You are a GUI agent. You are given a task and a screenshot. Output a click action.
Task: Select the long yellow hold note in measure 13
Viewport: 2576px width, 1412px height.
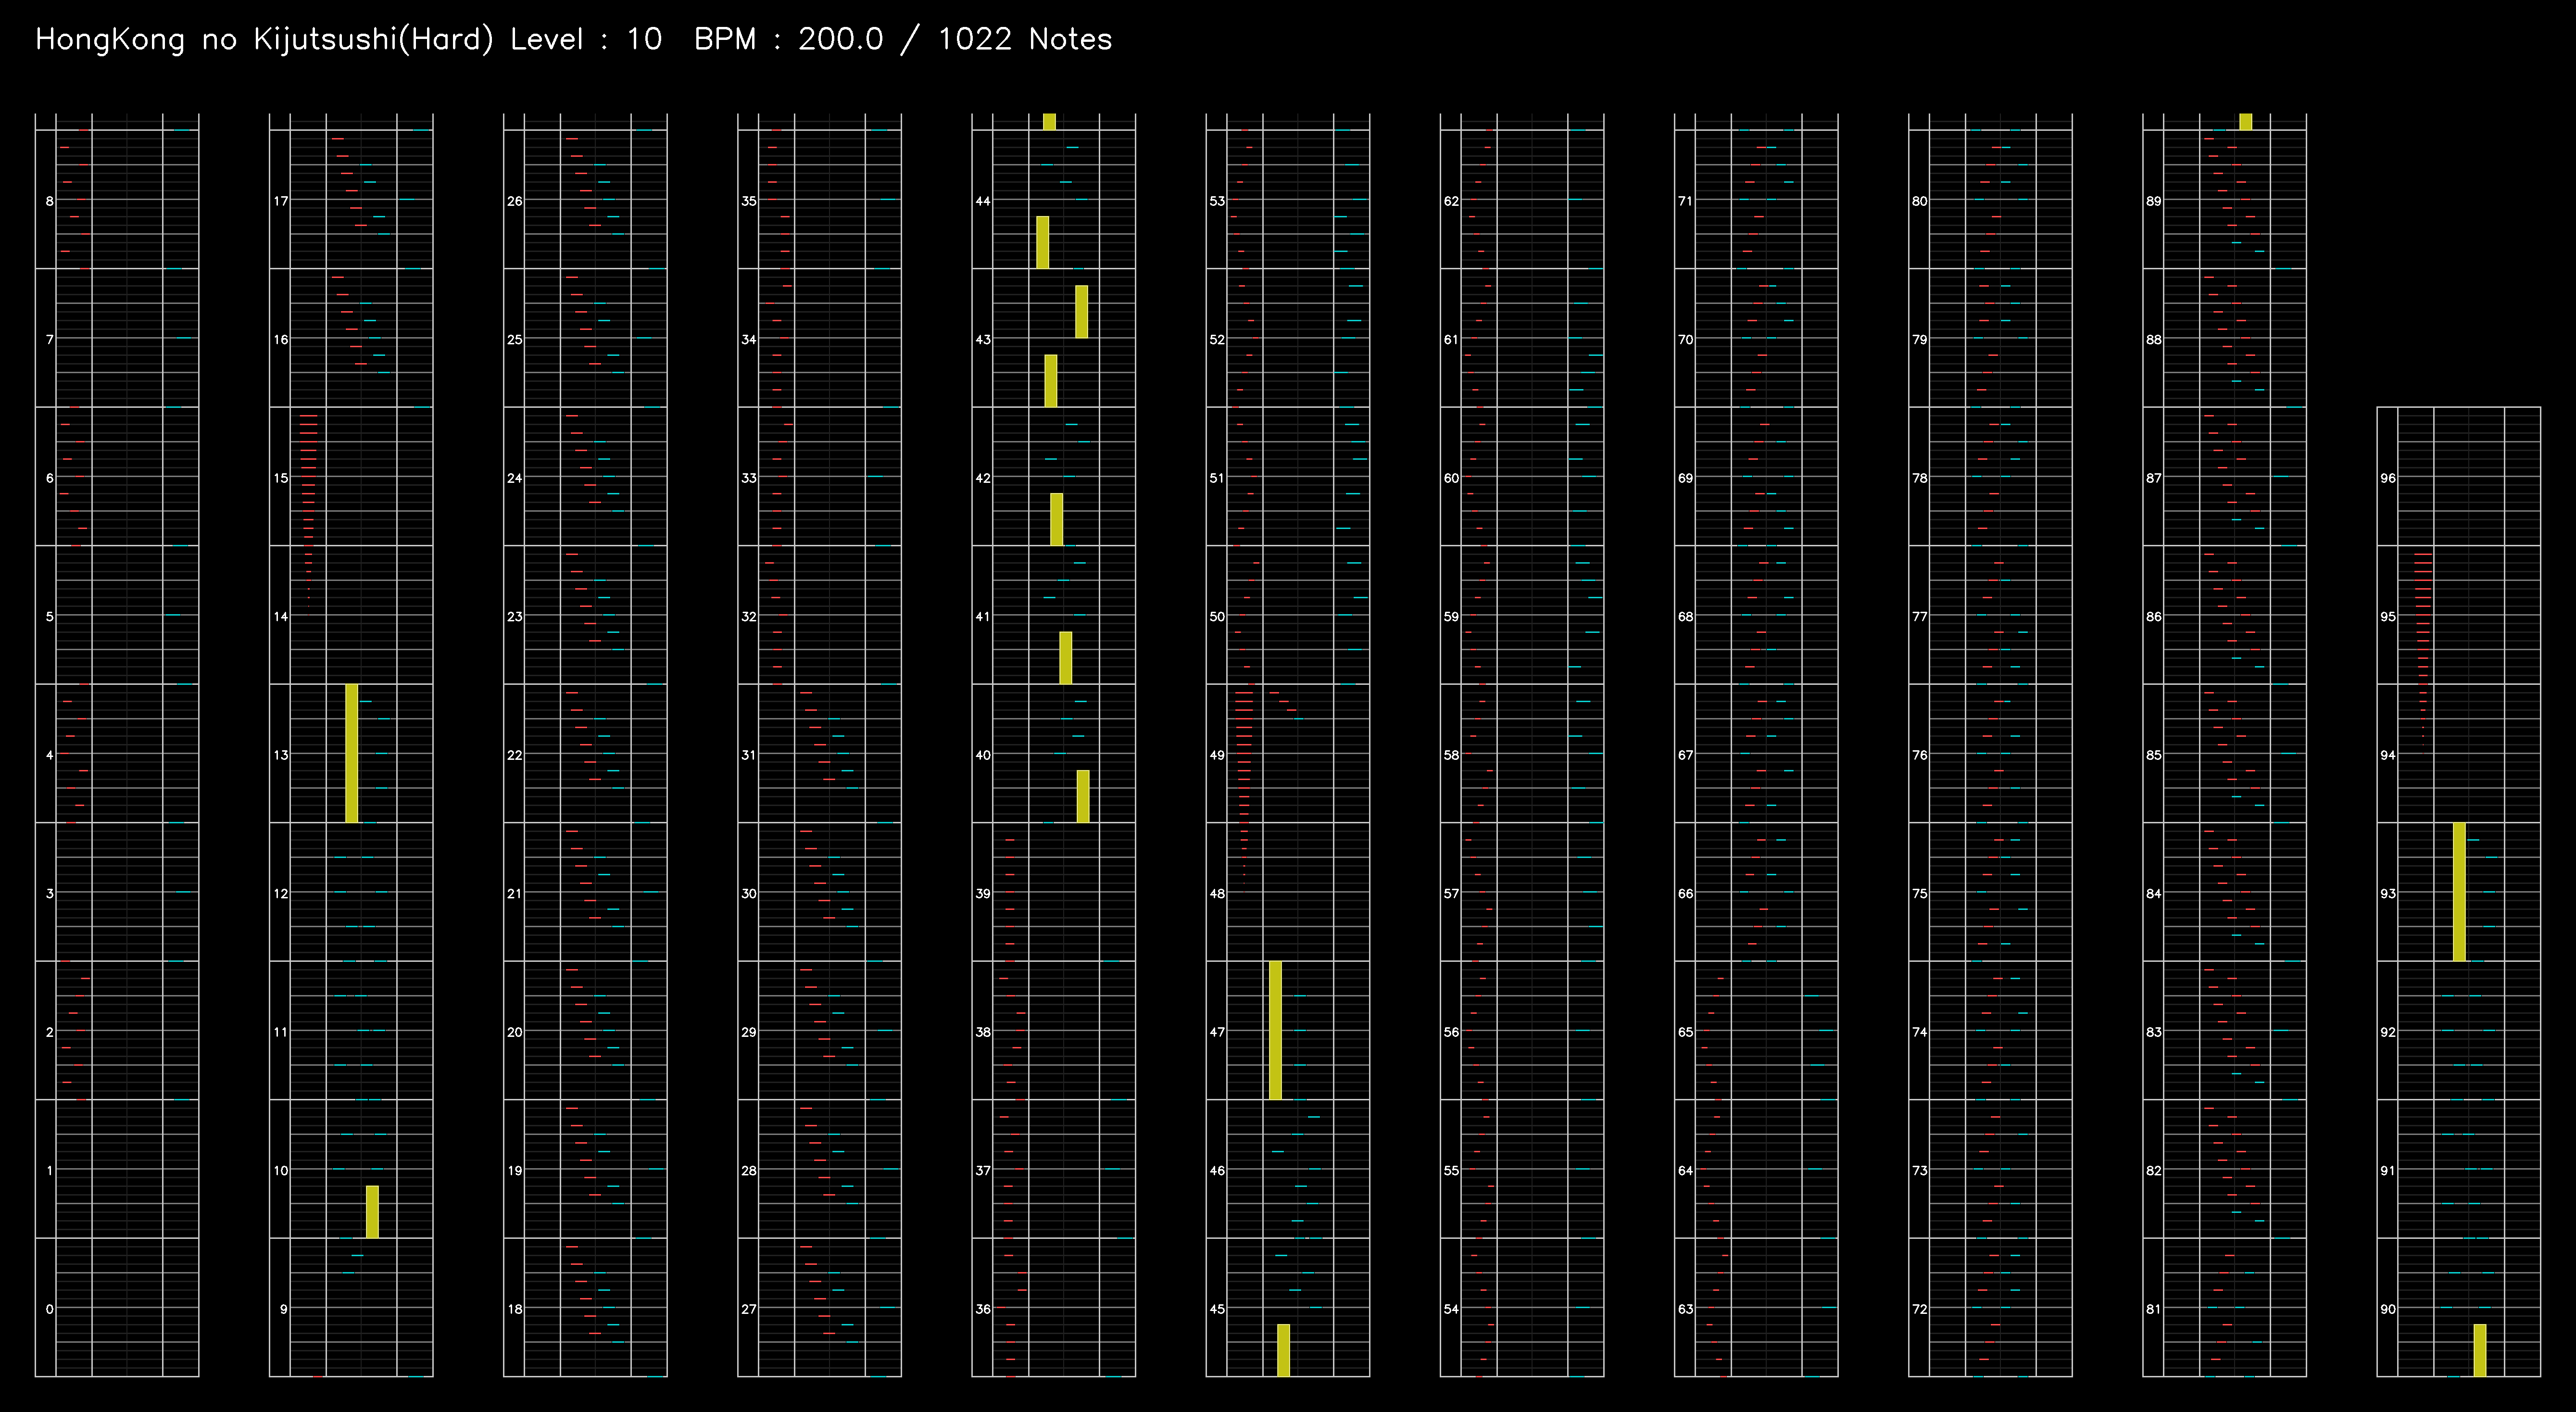pyautogui.click(x=351, y=753)
